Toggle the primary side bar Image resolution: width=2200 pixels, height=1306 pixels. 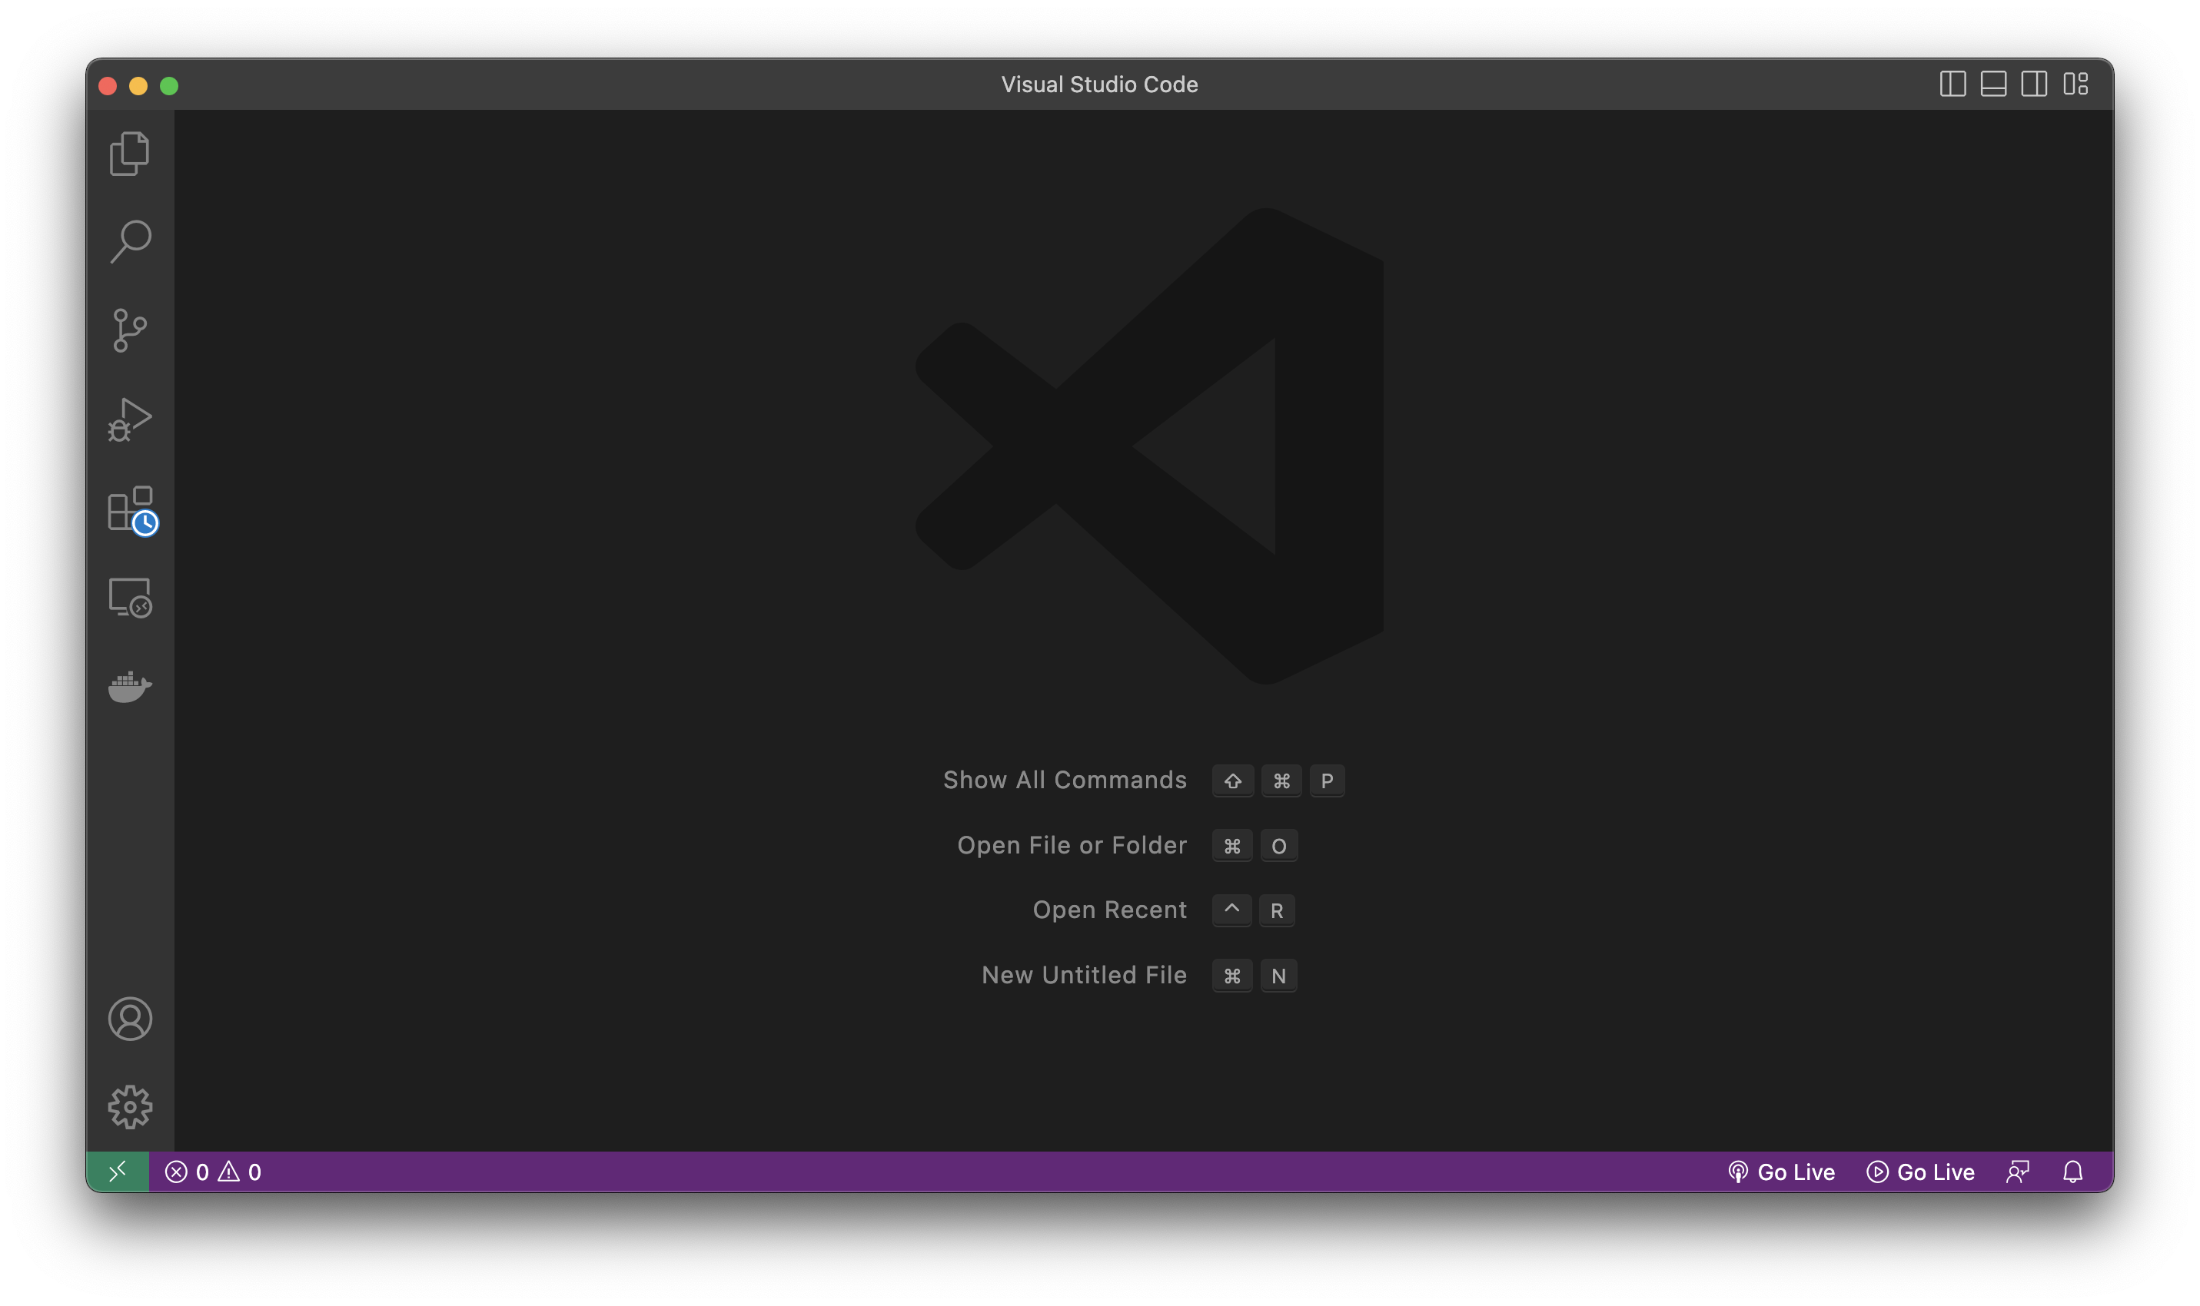(x=1952, y=85)
